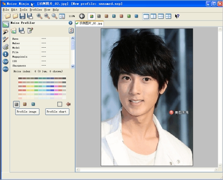Open the Profiles menu
223x180 pixels.
[x=36, y=10]
